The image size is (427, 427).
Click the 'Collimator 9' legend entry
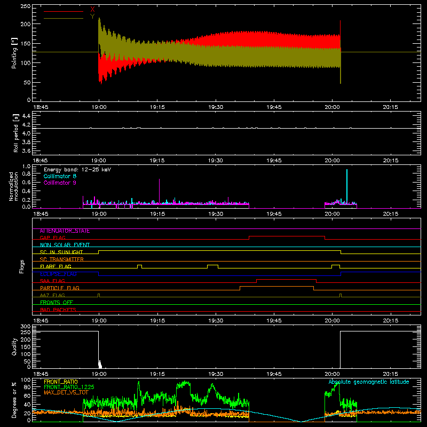pyautogui.click(x=60, y=183)
